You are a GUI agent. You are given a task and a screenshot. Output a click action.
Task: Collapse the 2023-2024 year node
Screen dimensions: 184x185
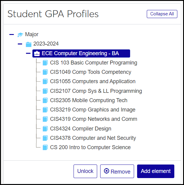pos(20,44)
